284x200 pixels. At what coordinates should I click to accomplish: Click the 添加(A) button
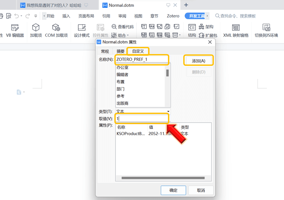198,61
